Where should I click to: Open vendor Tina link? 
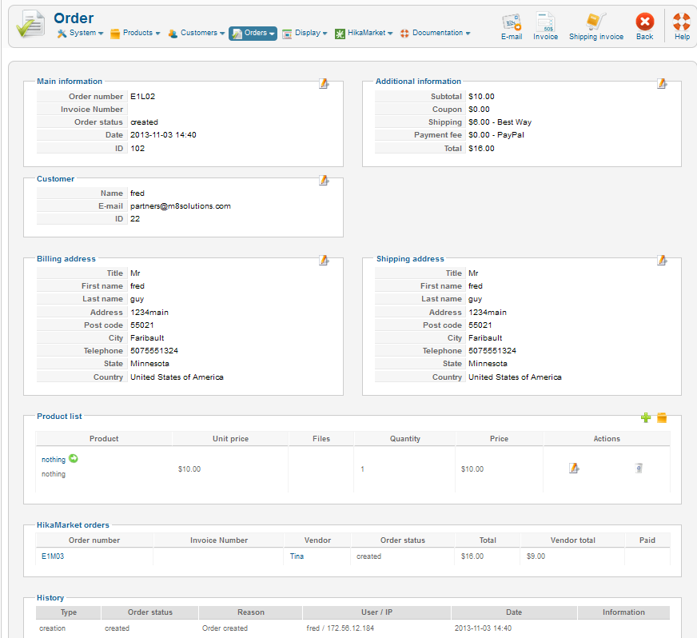297,556
